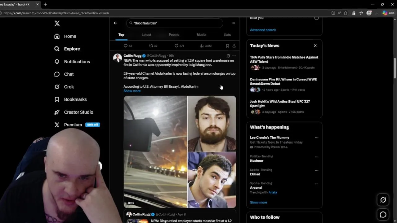This screenshot has height=223, width=397.
Task: View analytics showing 3.5M views
Action: (x=206, y=46)
